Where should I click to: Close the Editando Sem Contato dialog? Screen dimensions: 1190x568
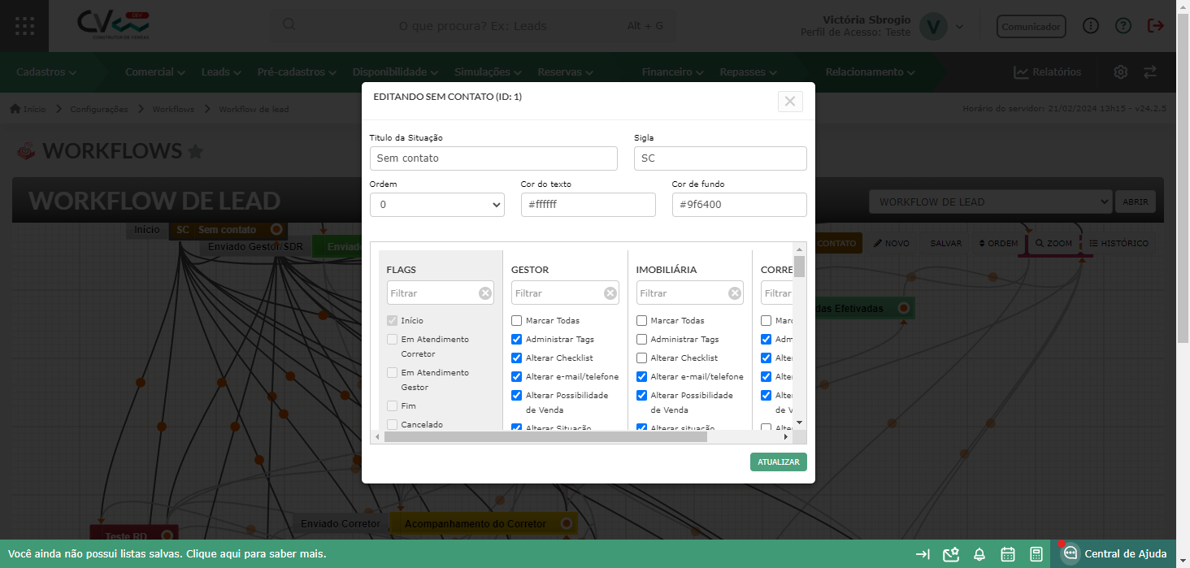point(790,102)
